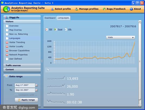Click the sidebar splitter handle
This screenshot has height=110, width=145.
click(42, 61)
